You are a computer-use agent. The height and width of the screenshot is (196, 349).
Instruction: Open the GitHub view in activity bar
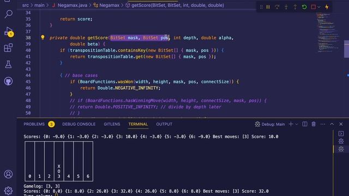click(x=9, y=81)
